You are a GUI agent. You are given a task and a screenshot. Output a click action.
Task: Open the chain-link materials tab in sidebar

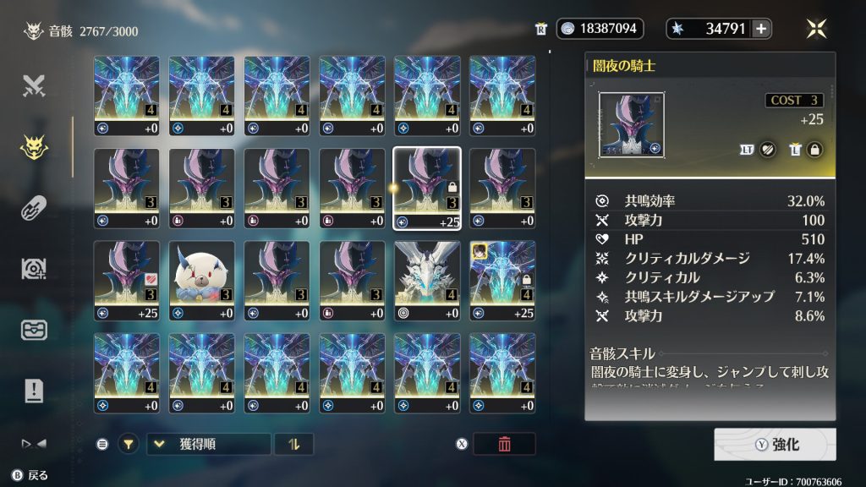34,208
